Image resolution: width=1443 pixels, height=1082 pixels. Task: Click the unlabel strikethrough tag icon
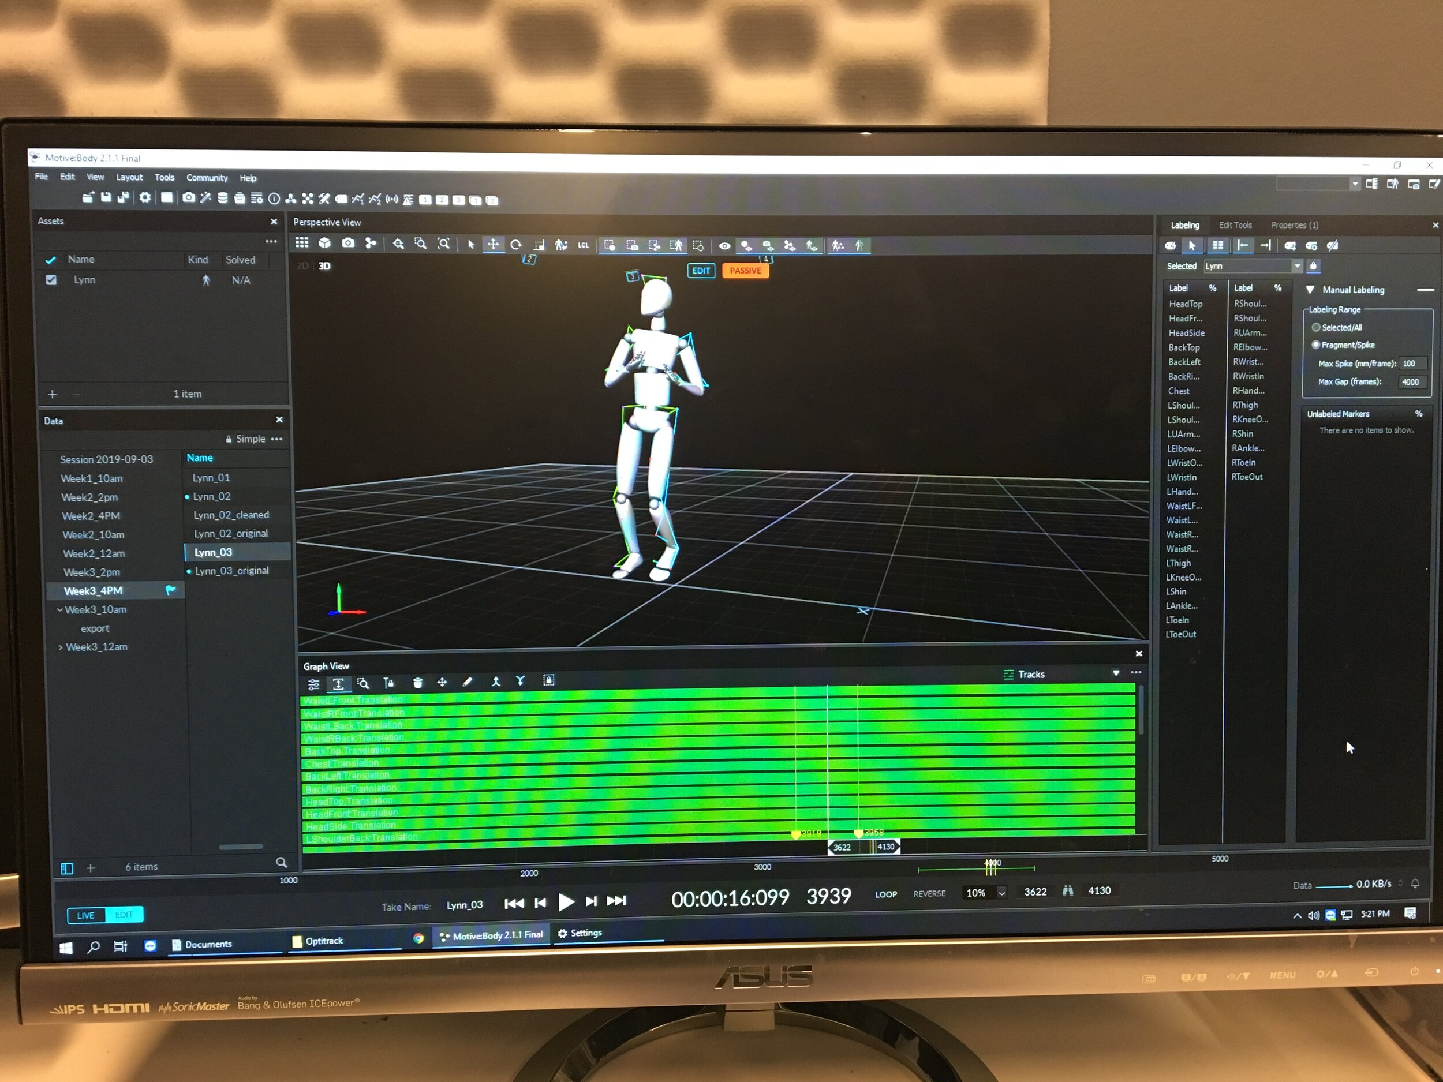click(1333, 246)
